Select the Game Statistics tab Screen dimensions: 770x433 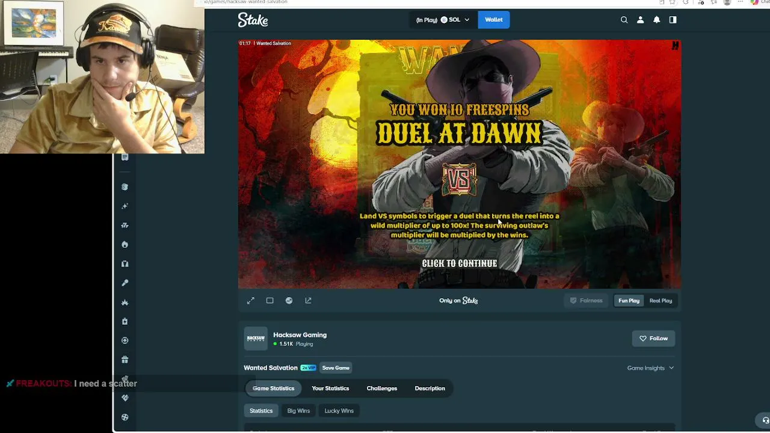274,388
